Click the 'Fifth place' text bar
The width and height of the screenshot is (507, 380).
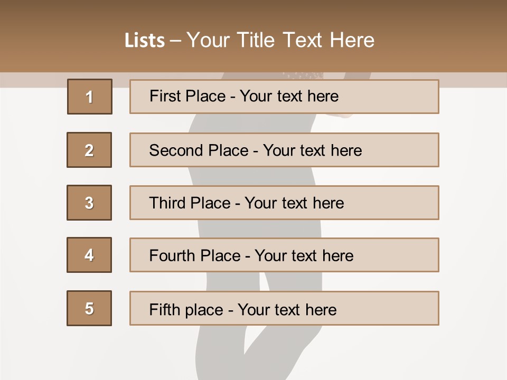tap(284, 308)
